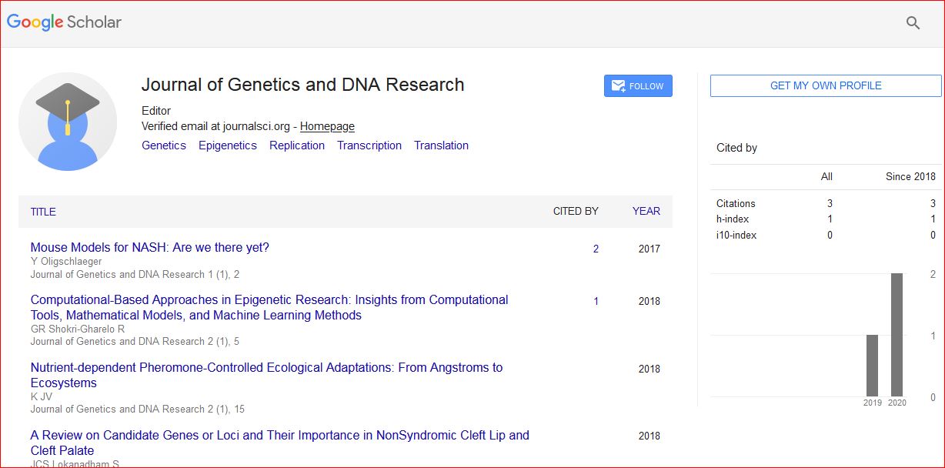
Task: Sort articles by Title column header
Action: [x=43, y=212]
